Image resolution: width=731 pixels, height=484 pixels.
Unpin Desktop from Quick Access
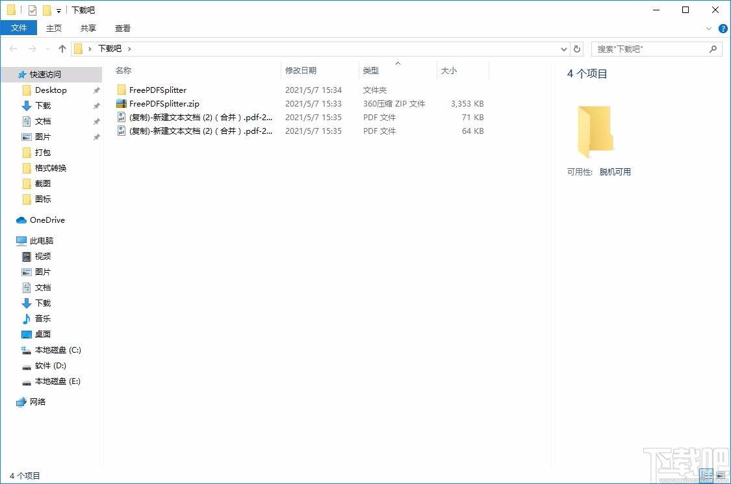pos(96,90)
